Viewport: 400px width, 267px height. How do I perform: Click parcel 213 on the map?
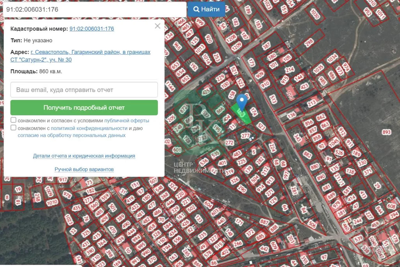pos(312,103)
